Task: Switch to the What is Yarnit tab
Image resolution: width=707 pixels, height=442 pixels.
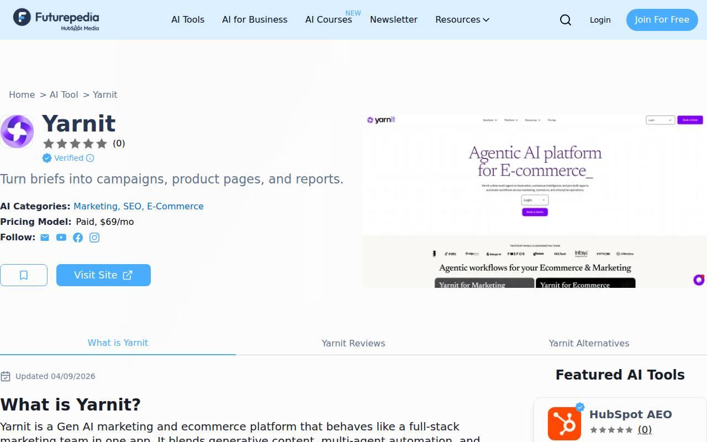Action: (x=118, y=343)
